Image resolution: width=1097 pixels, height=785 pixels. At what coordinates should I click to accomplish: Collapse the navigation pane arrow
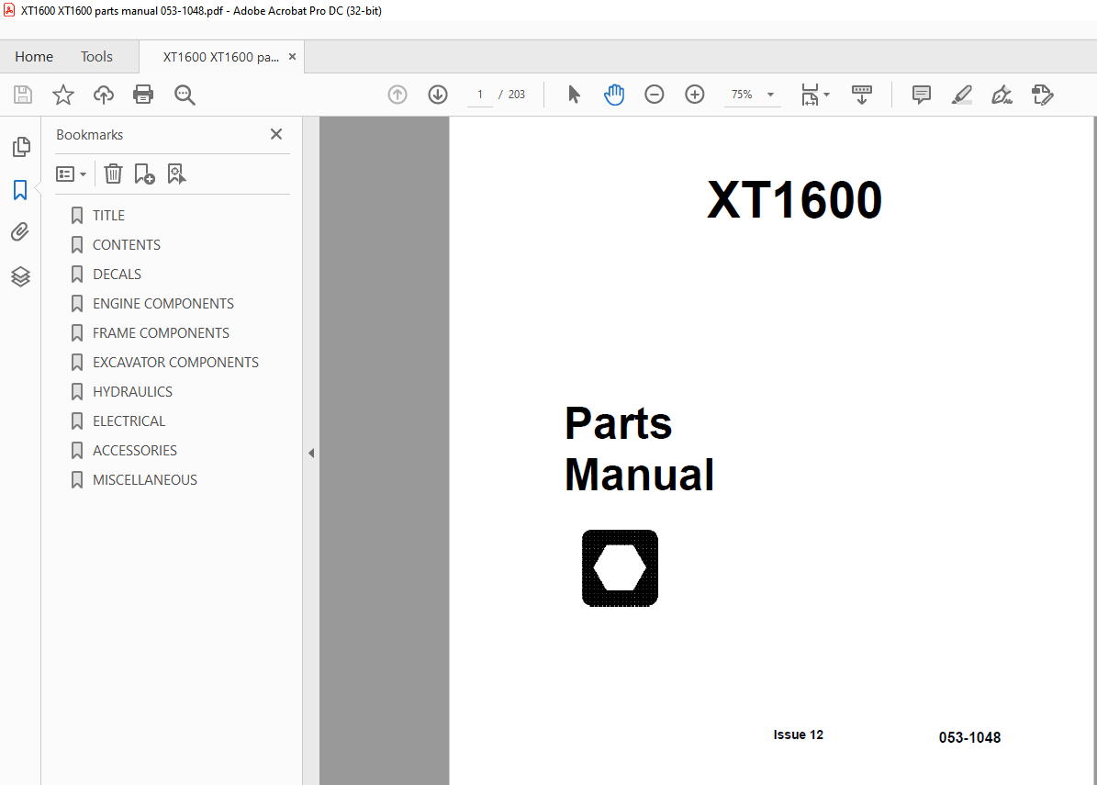[311, 454]
